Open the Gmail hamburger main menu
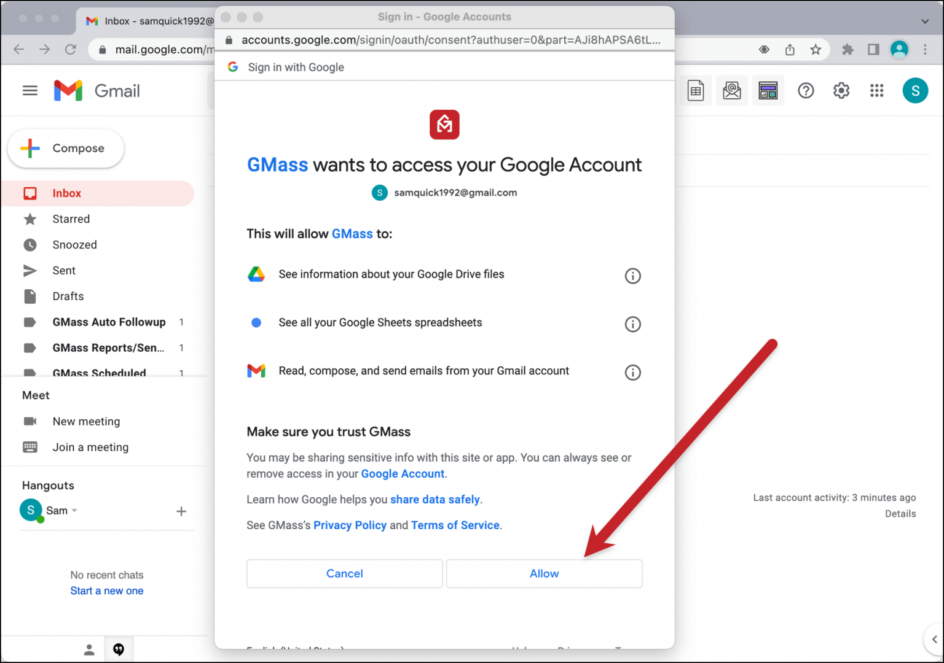The height and width of the screenshot is (663, 944). point(29,90)
